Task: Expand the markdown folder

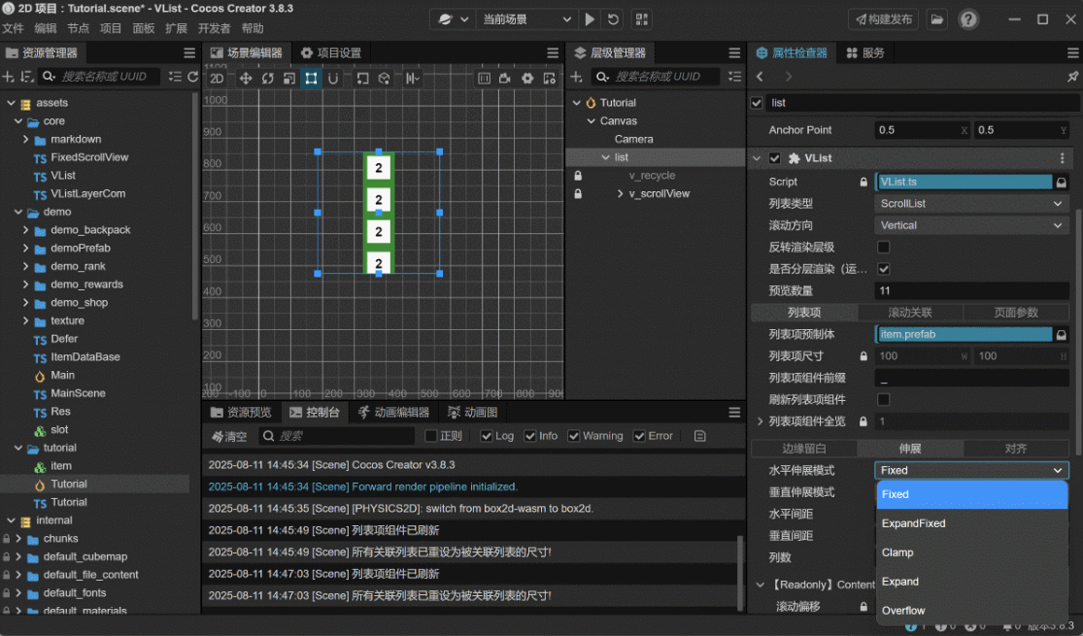Action: [x=25, y=140]
